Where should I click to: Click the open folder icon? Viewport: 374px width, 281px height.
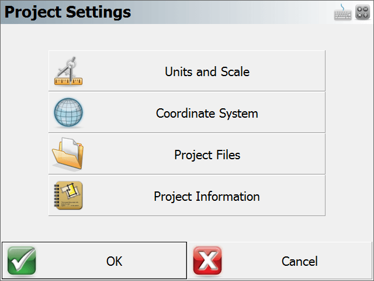pos(68,154)
